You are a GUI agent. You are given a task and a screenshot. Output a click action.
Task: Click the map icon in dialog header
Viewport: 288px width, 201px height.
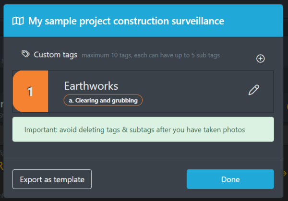18,21
